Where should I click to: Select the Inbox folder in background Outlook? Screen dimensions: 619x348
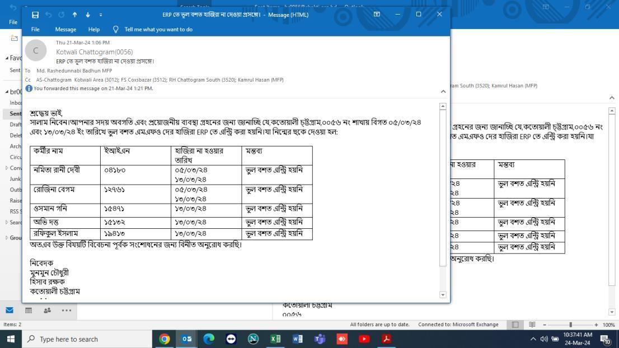point(16,102)
